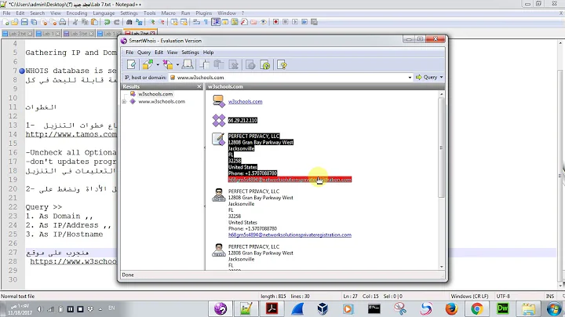Click the Print icon in Notepad++ toolbar
Image resolution: width=565 pixels, height=317 pixels.
(63, 22)
